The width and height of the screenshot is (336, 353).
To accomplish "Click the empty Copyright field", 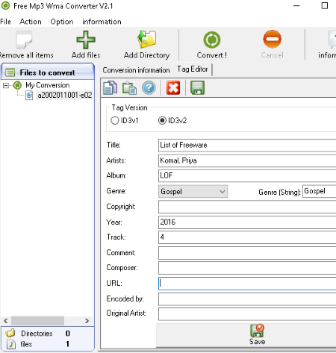I will point(247,207).
